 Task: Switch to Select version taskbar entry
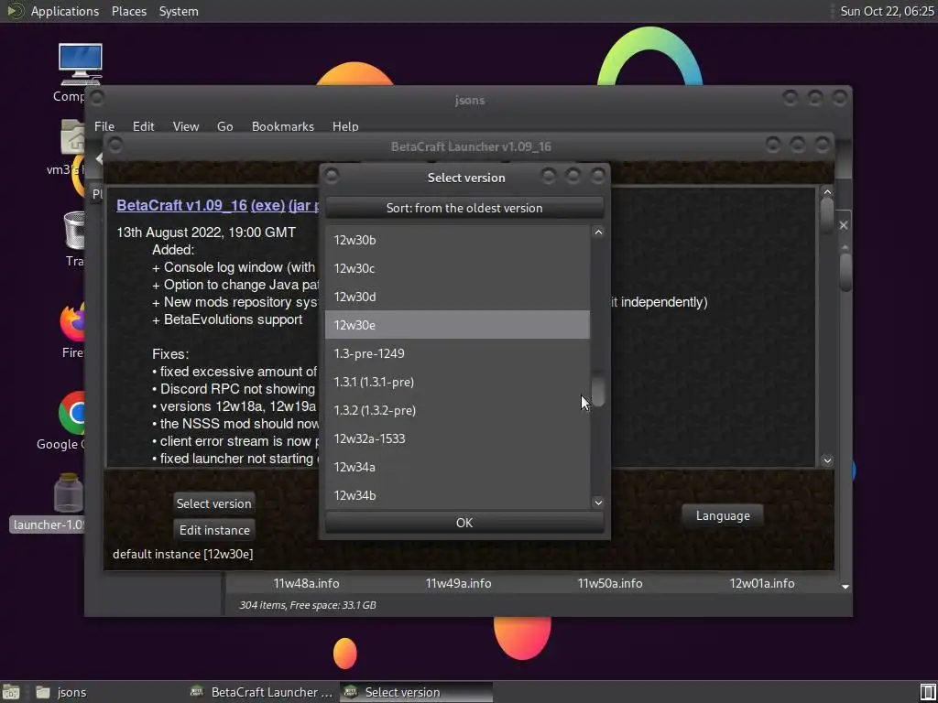[x=417, y=692]
